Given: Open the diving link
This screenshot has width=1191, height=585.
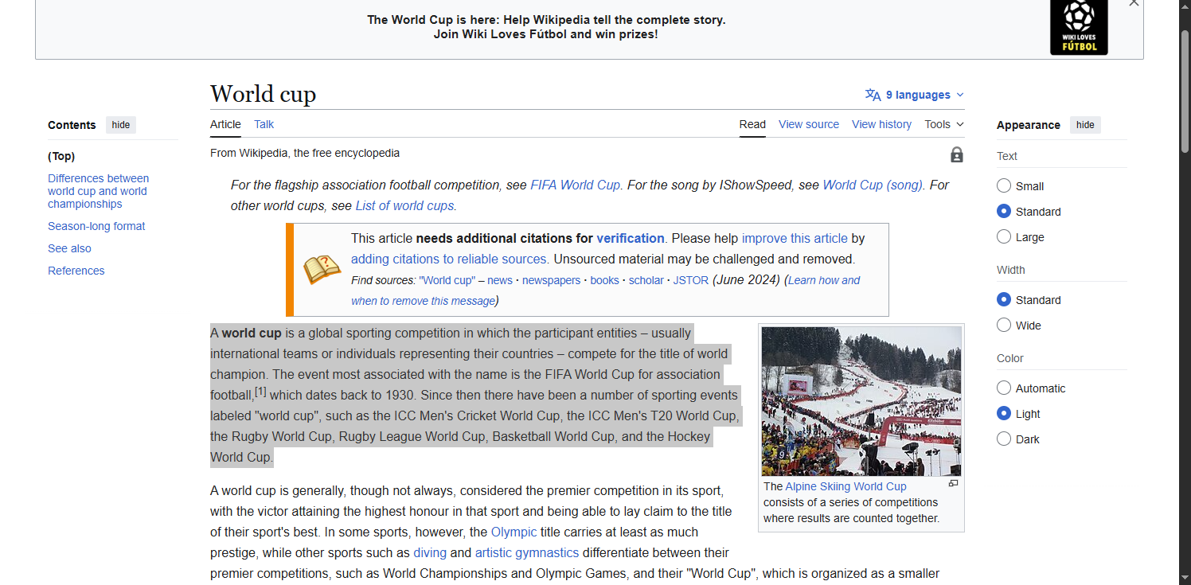Looking at the screenshot, I should point(430,552).
